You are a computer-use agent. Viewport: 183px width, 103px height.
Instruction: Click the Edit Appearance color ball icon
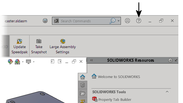pyautogui.click(x=10, y=62)
